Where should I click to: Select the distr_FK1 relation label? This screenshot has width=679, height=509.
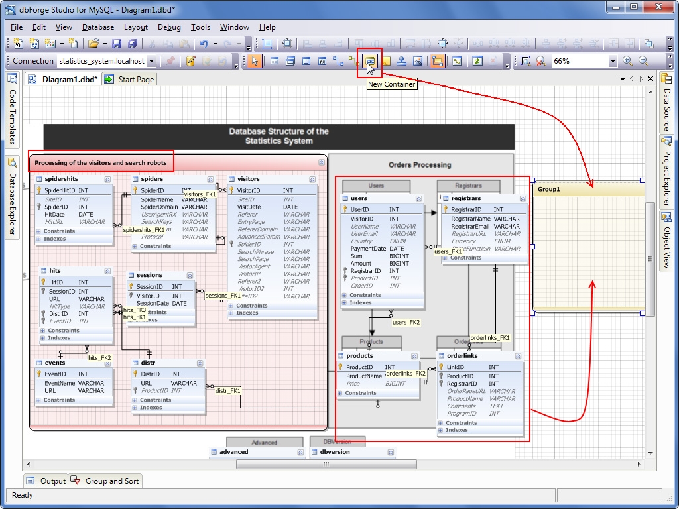(x=228, y=391)
